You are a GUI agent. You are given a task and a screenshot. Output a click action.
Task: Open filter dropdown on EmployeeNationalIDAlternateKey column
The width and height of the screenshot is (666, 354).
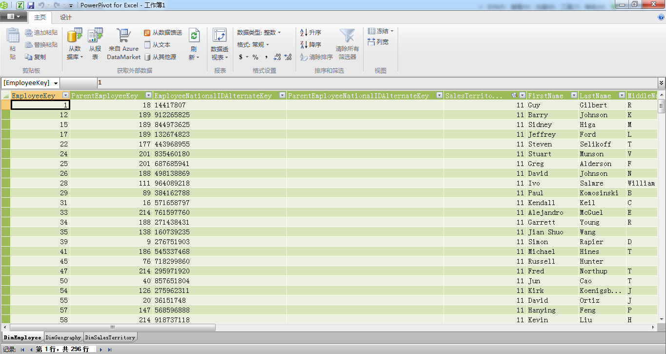click(x=282, y=96)
